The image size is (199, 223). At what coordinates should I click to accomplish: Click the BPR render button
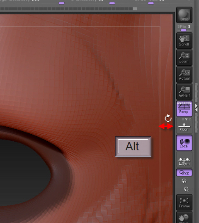(x=184, y=15)
